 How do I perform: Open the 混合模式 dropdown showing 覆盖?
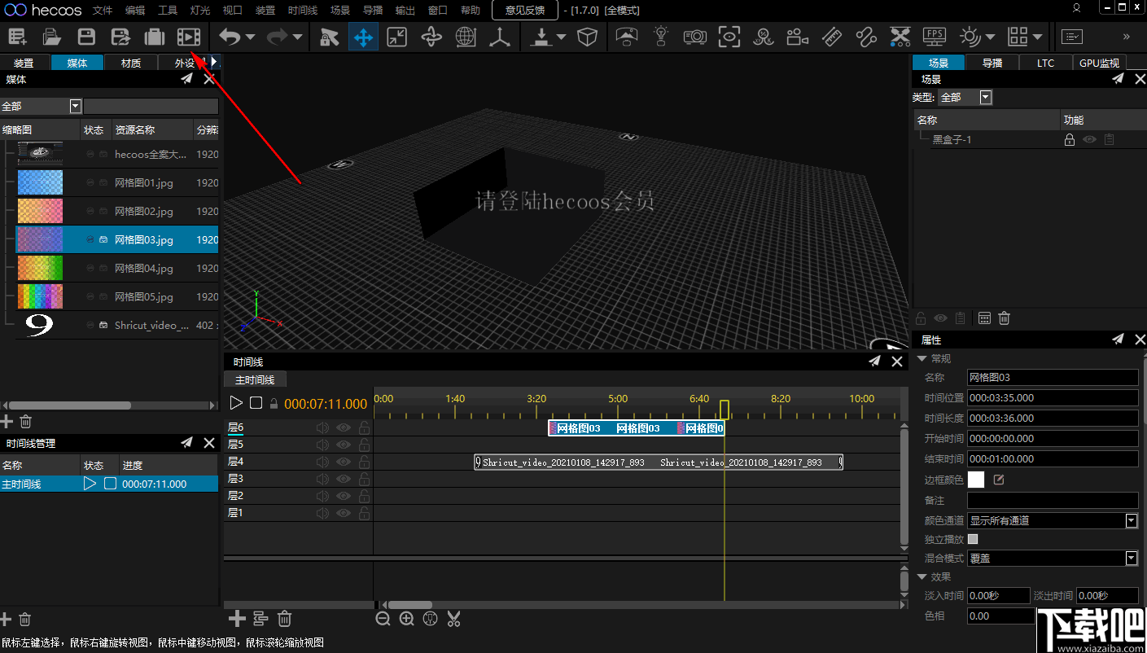1132,559
